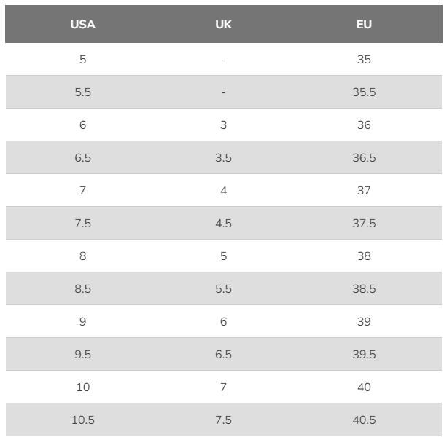The width and height of the screenshot is (447, 445).
Task: Click the EU column header
Action: click(364, 25)
